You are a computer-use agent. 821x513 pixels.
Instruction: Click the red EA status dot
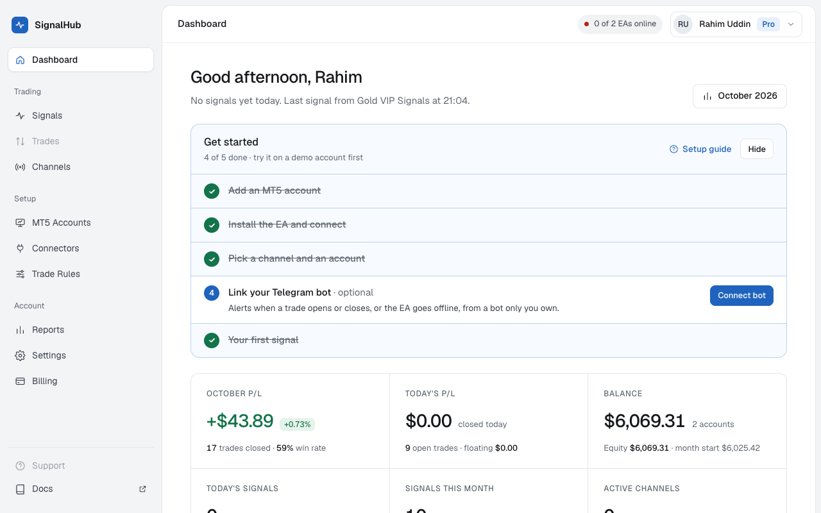point(586,24)
